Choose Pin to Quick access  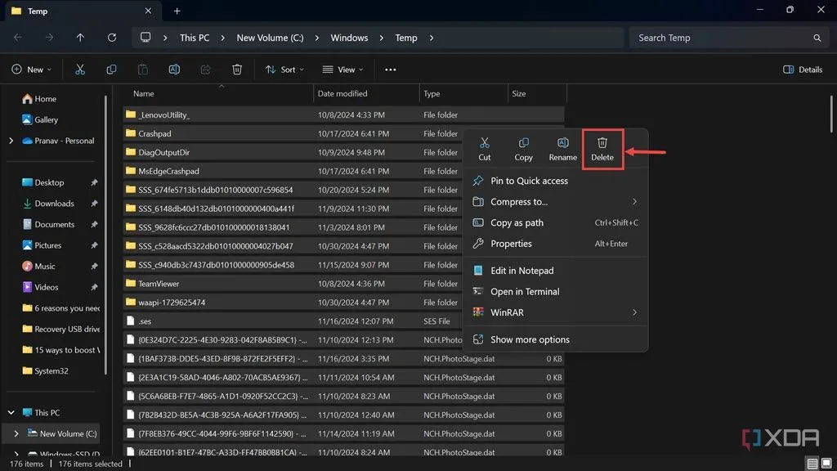coord(555,181)
